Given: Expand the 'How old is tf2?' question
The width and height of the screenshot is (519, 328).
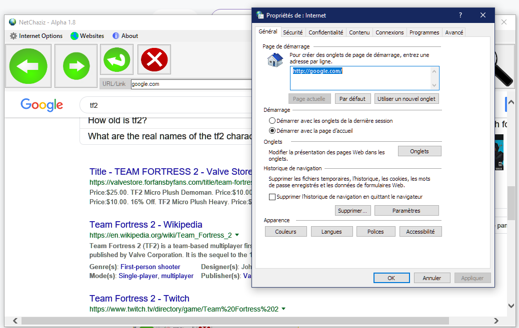Looking at the screenshot, I should pos(165,121).
